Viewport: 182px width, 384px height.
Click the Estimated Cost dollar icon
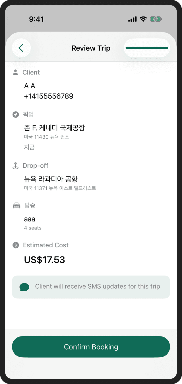pyautogui.click(x=16, y=245)
